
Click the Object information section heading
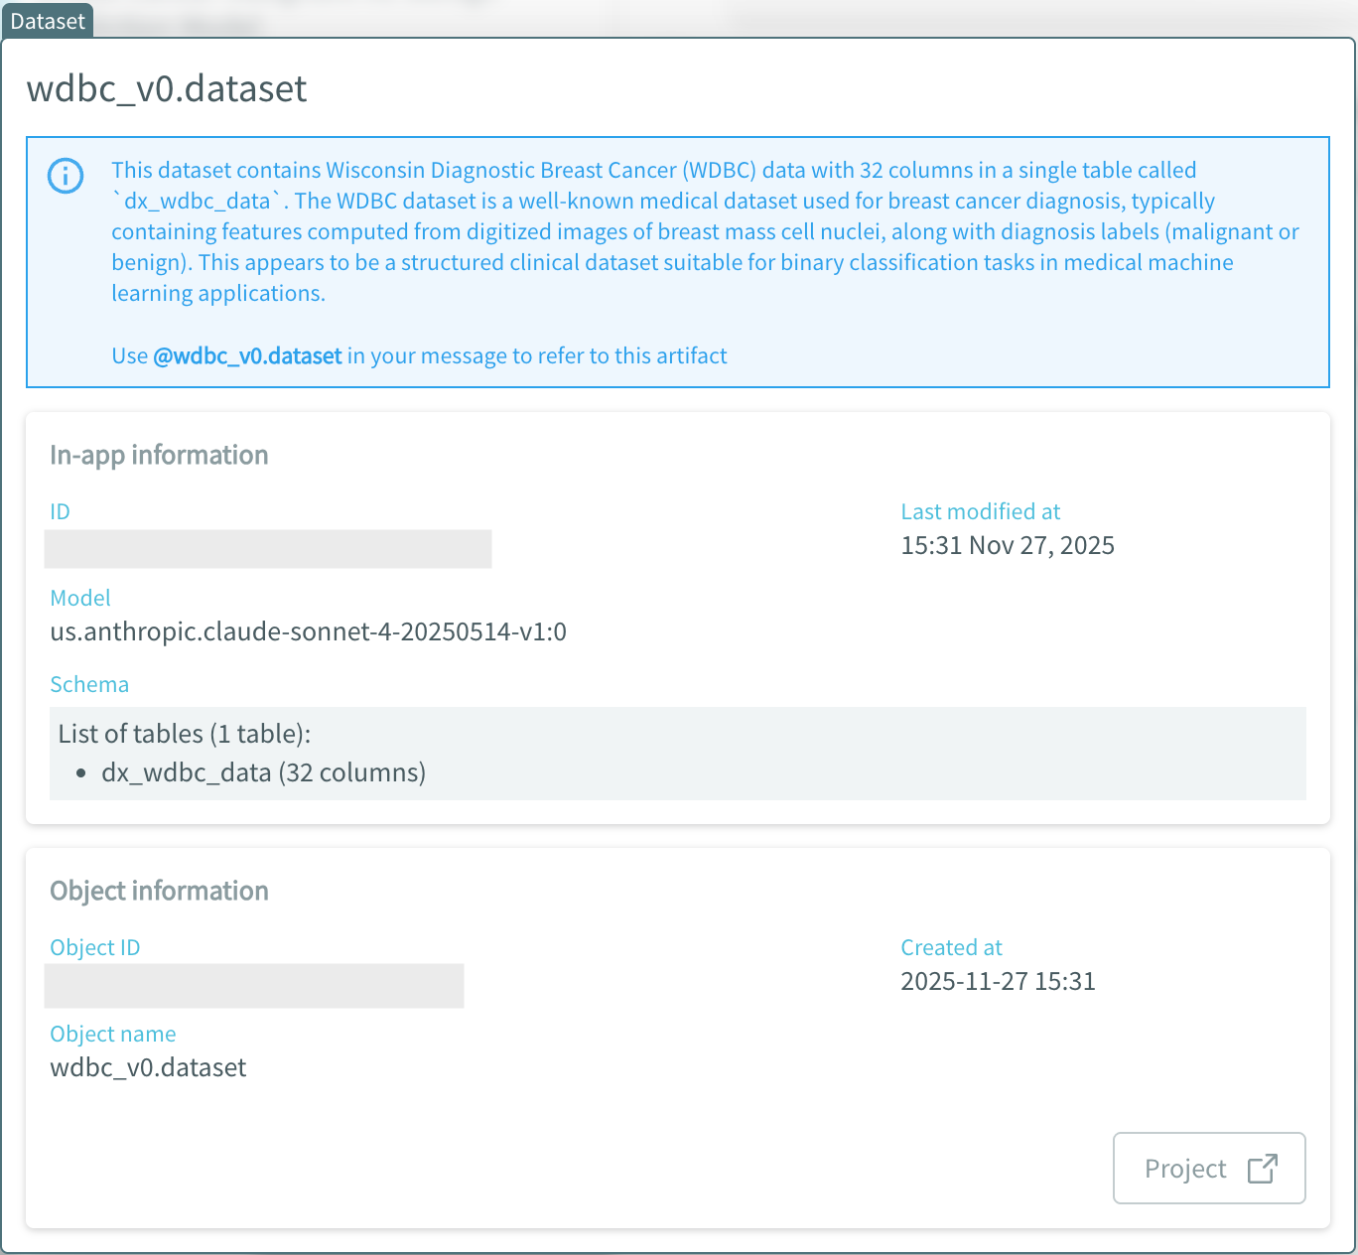[159, 891]
